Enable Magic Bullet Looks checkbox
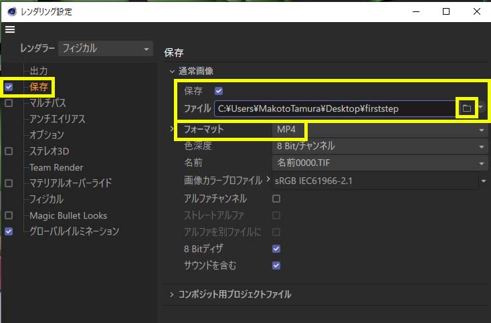 point(9,215)
